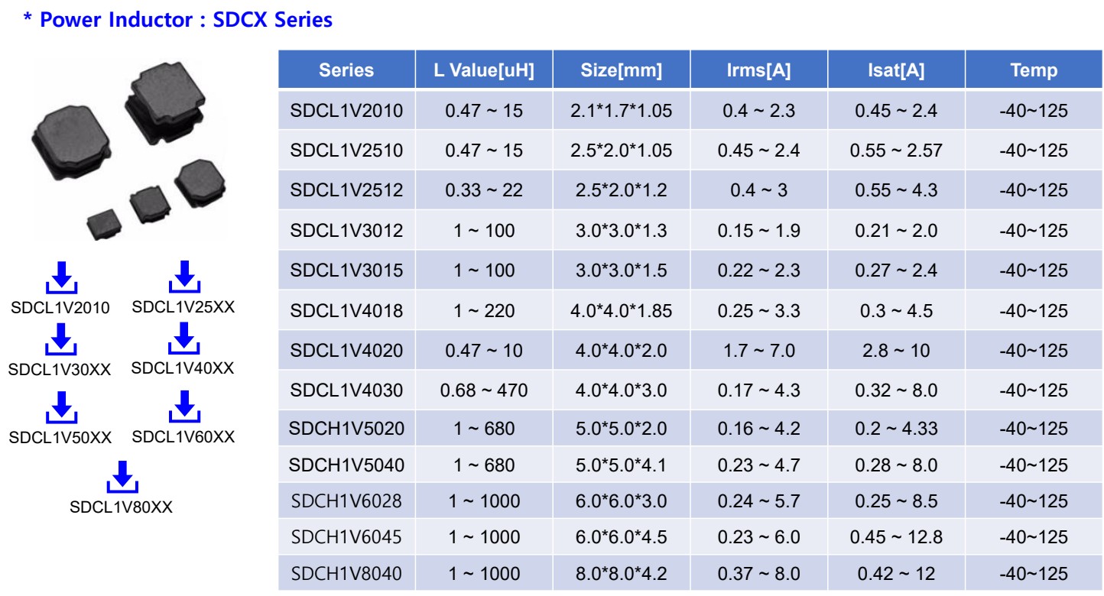Click the SDCL1V80XX datasheet label
The width and height of the screenshot is (1104, 596).
point(122,507)
